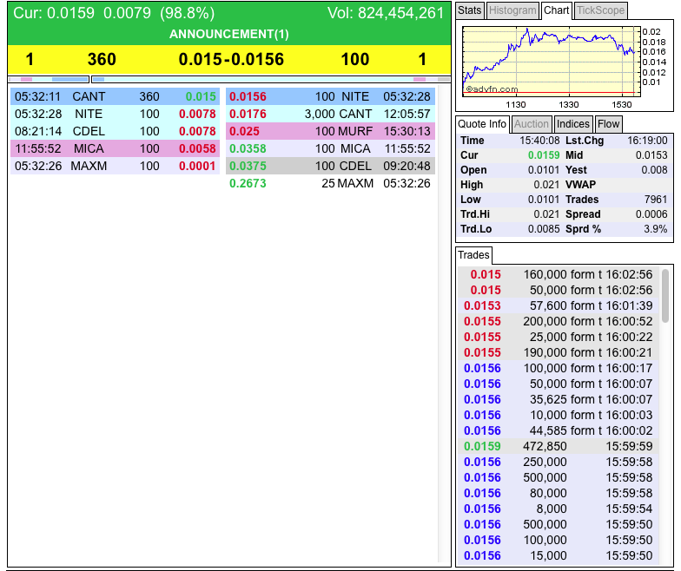Click the order book vertical scrollbar

443,323
